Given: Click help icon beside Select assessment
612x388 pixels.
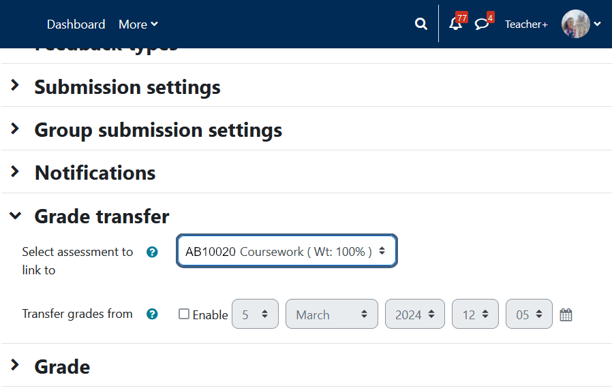Looking at the screenshot, I should tap(153, 252).
